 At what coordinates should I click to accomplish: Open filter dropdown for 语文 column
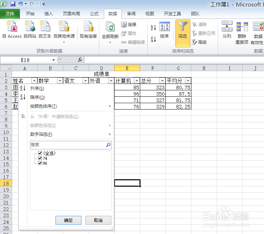85,81
